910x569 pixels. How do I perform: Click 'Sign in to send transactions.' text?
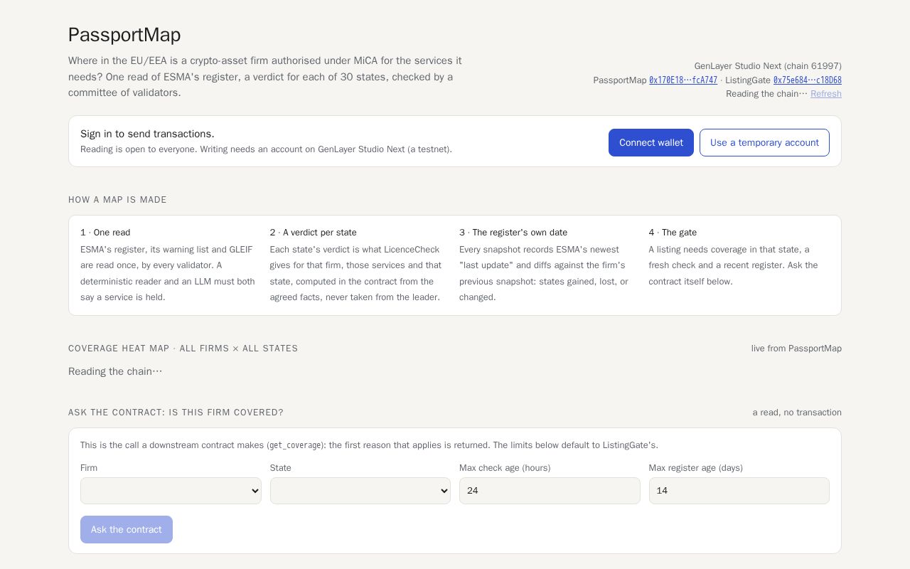147,134
